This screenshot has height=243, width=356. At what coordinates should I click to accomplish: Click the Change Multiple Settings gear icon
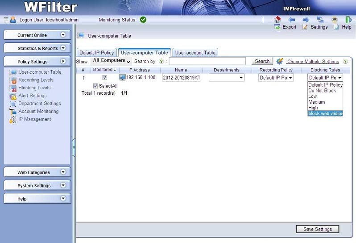pyautogui.click(x=279, y=61)
